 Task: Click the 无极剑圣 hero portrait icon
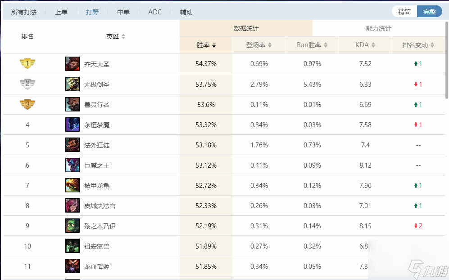(73, 84)
